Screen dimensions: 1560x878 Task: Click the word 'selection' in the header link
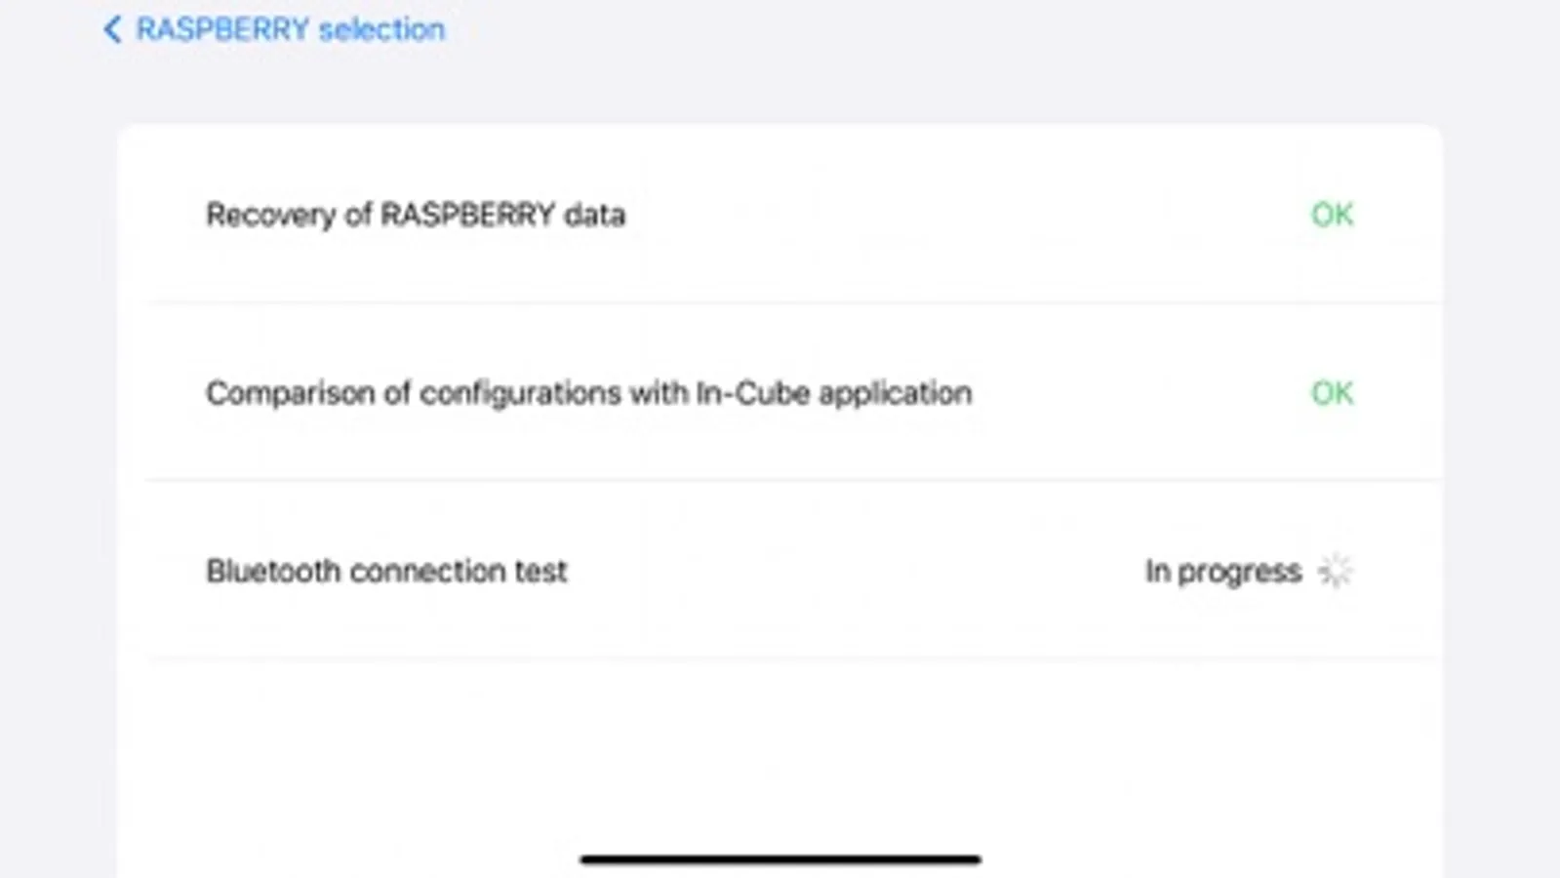381,29
